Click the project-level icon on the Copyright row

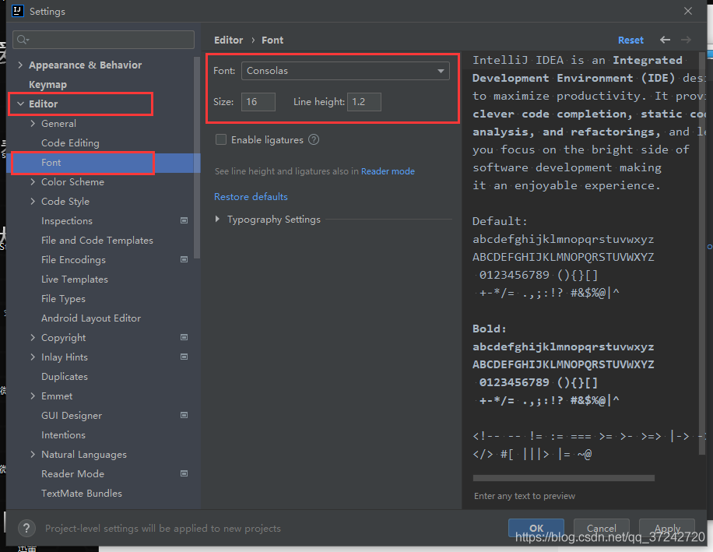[184, 337]
